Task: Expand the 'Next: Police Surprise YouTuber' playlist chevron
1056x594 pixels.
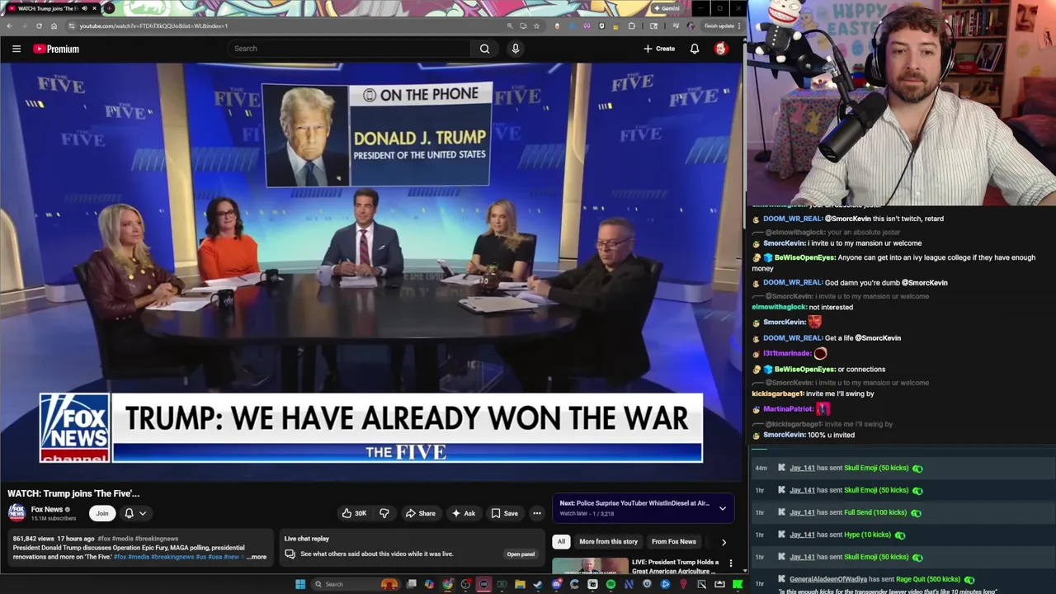Action: coord(723,508)
